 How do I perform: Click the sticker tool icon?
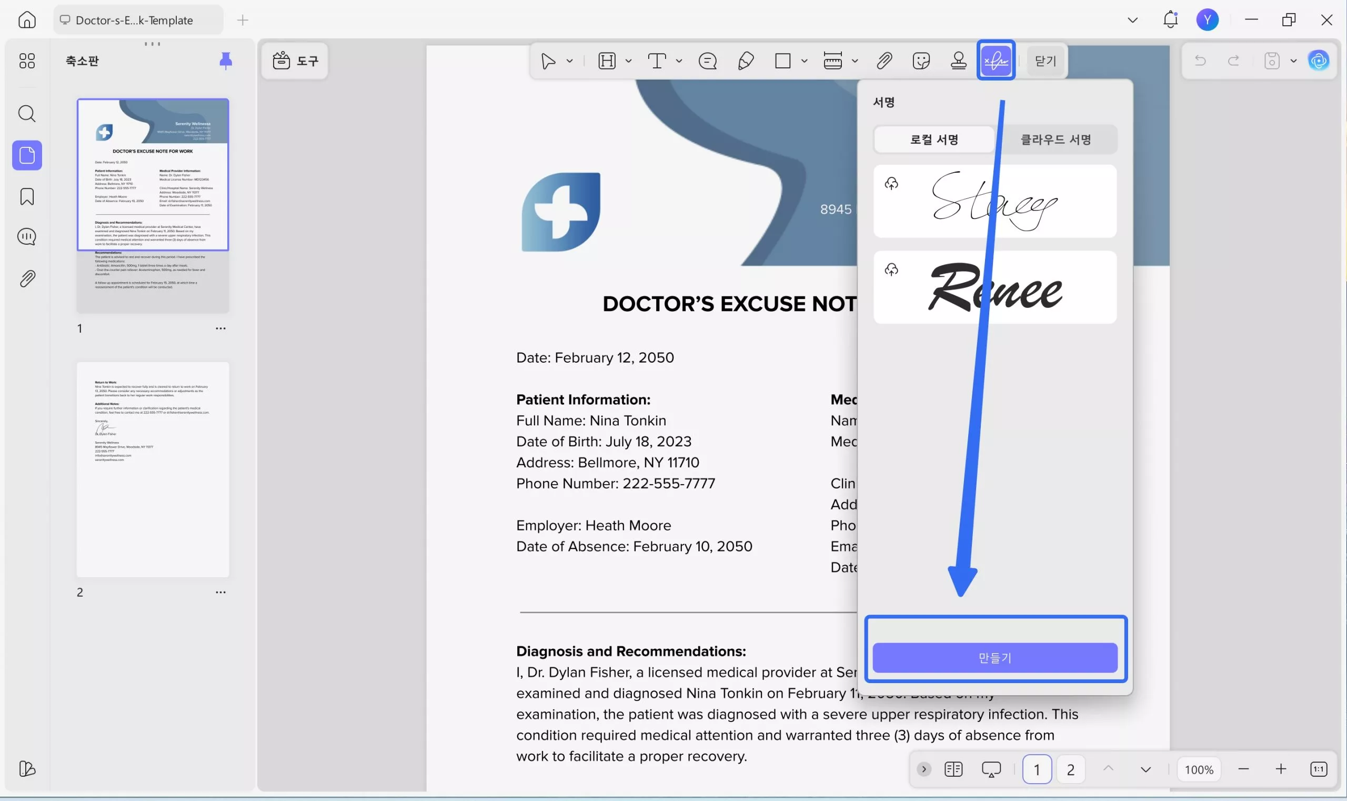921,61
